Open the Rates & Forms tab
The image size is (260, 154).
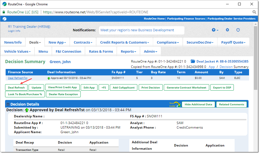[x=101, y=51]
